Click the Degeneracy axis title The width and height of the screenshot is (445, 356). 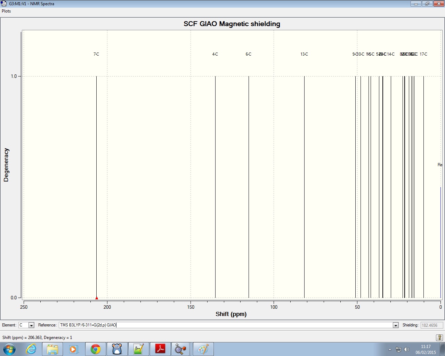6,165
